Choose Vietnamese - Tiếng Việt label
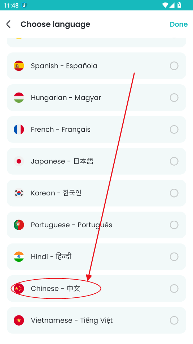Viewport: 193px width, 344px height. (x=72, y=320)
